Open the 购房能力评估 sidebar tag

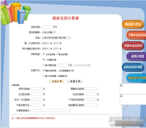click(133, 24)
